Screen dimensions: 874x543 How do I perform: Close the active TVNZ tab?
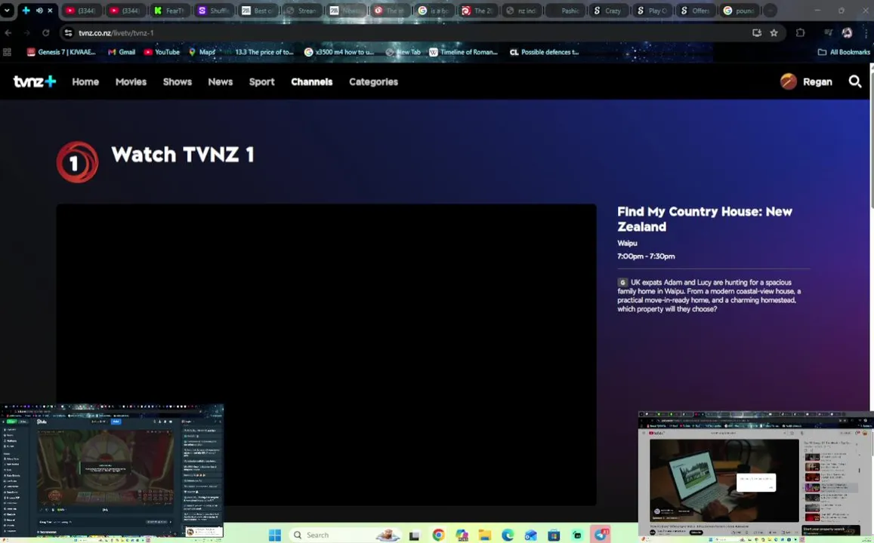50,11
